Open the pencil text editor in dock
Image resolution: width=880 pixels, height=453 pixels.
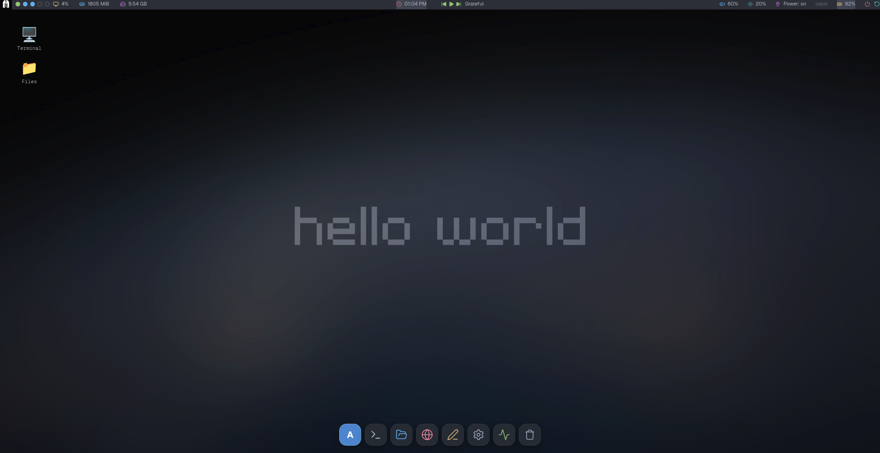click(453, 435)
